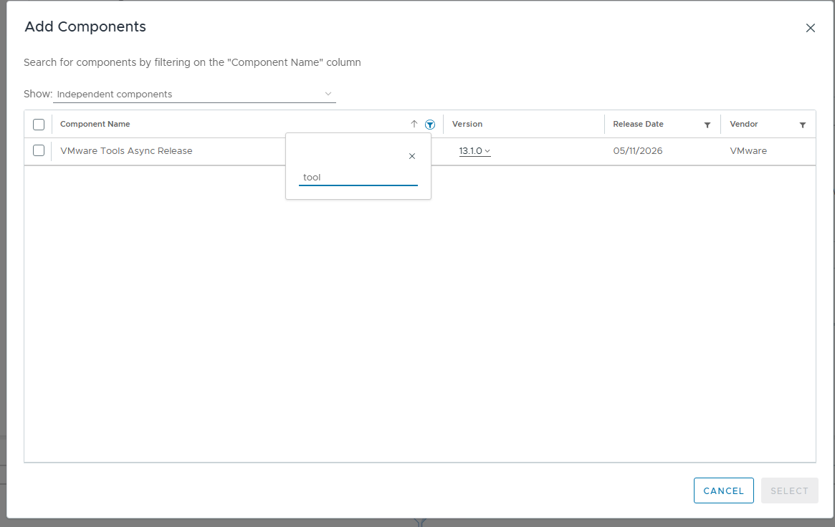Expand the 13.1.0 version dropdown
Screen dimensions: 835x527
point(474,151)
